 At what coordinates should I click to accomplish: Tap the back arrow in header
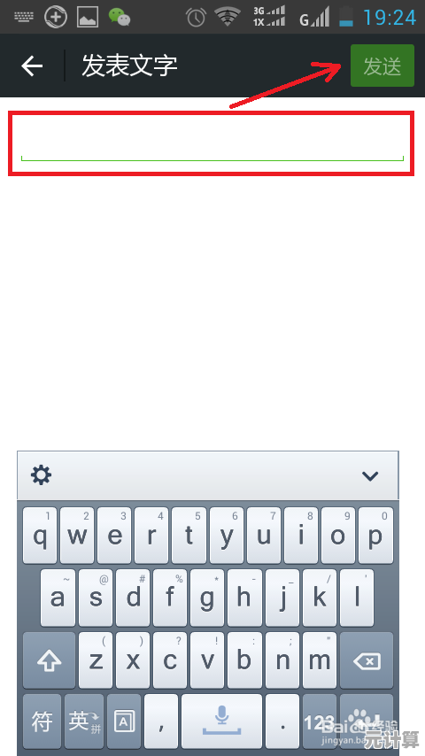[x=32, y=66]
